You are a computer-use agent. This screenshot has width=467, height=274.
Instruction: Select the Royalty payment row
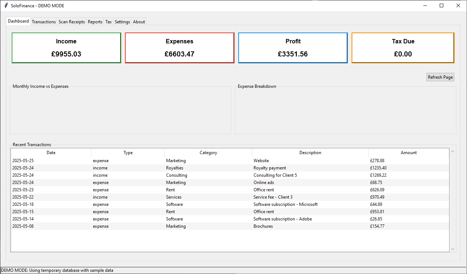230,168
